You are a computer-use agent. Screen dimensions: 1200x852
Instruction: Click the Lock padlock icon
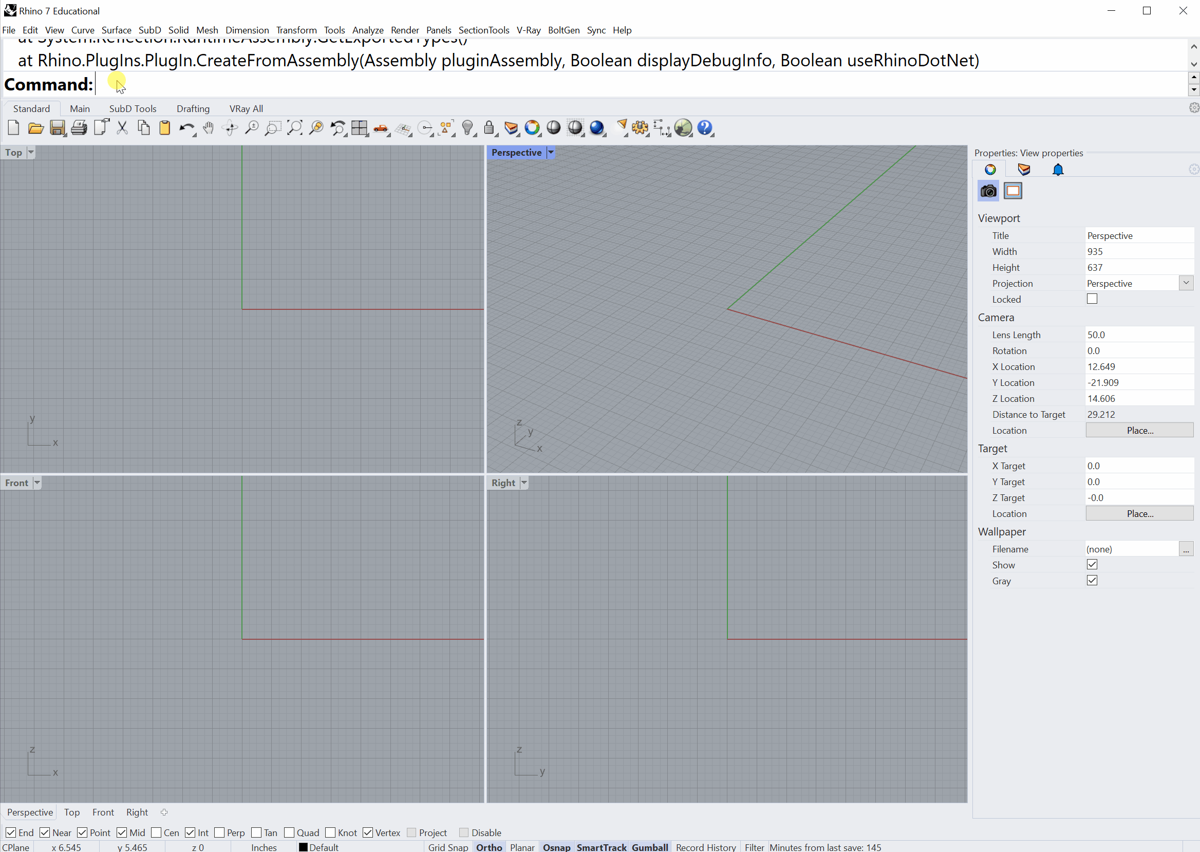coord(489,128)
